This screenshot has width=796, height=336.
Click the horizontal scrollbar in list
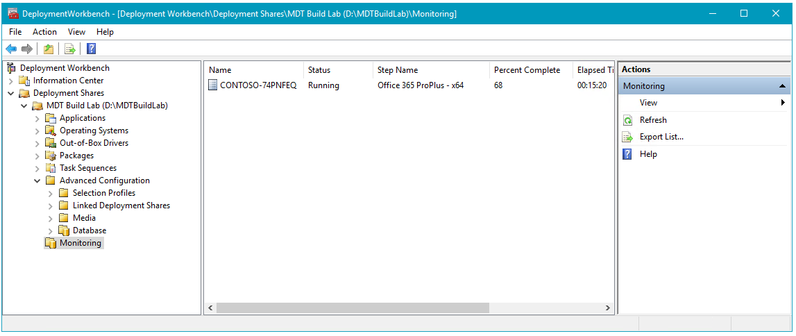(x=353, y=308)
